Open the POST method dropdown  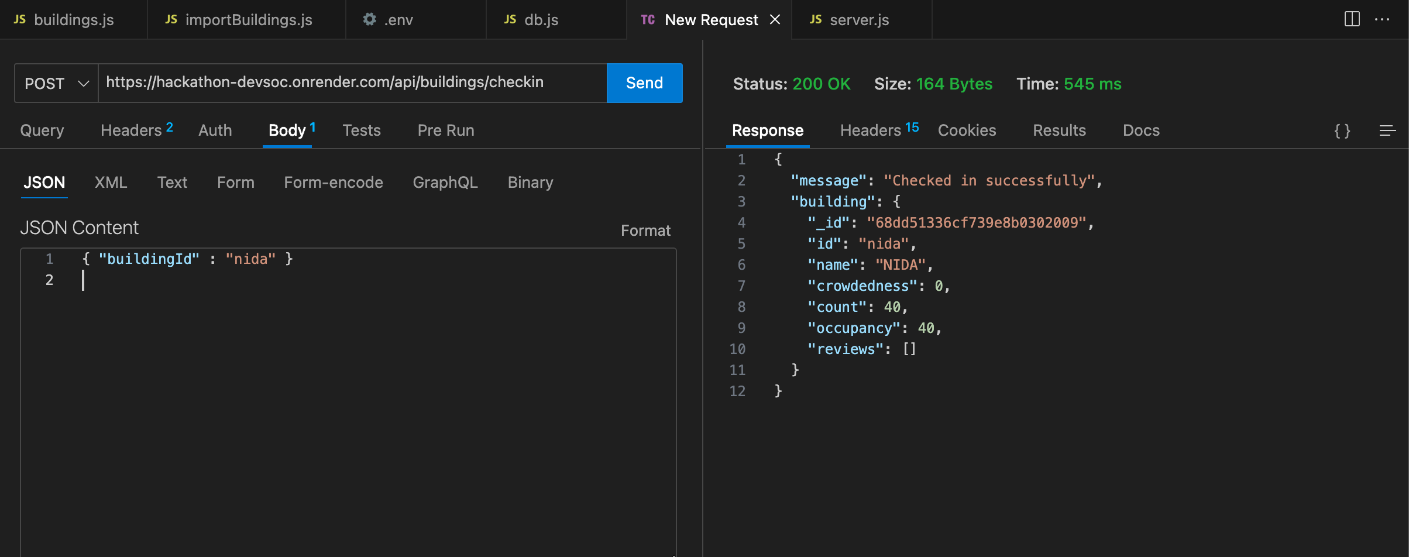pos(56,83)
